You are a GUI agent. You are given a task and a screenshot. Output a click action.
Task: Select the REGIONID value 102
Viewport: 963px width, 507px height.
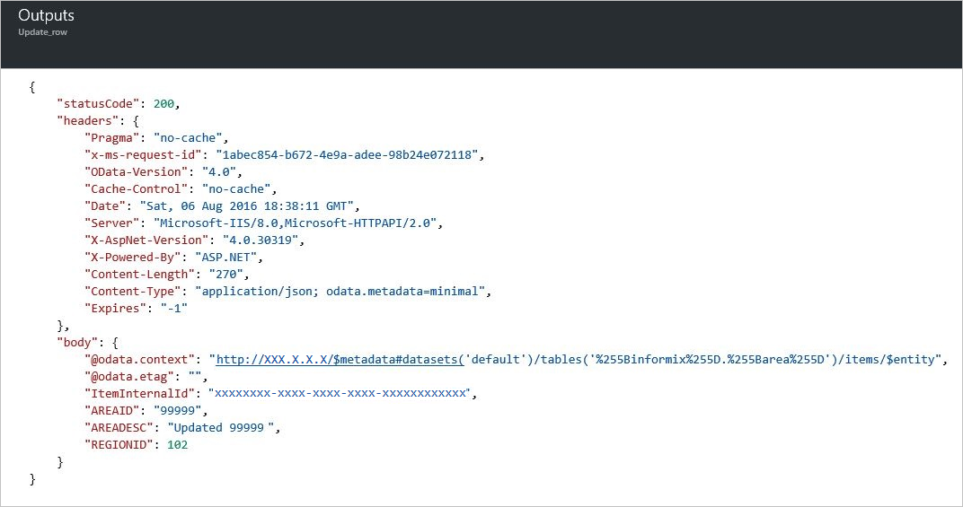[x=178, y=445]
